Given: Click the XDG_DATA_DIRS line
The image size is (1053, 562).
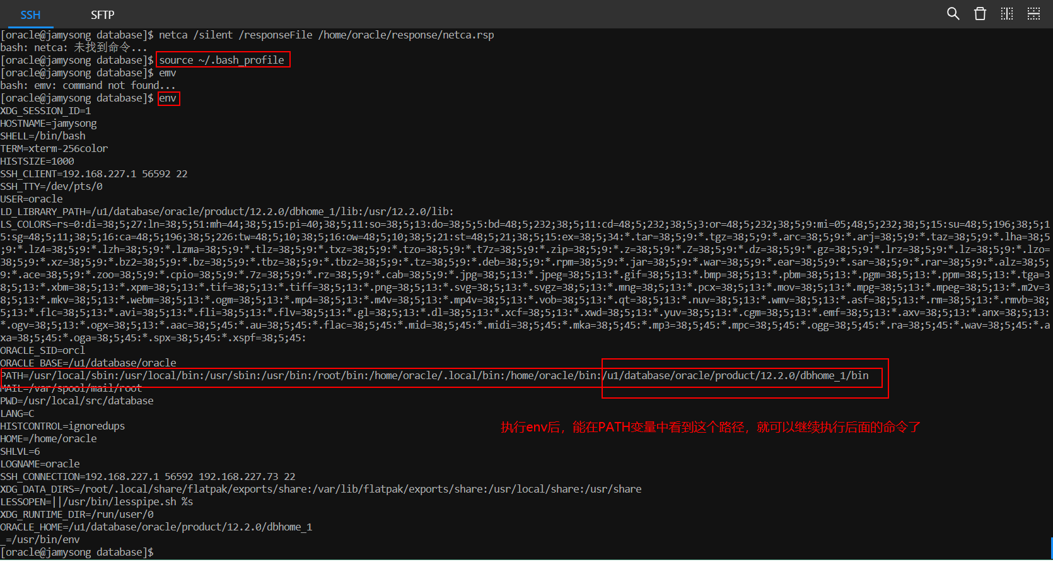Looking at the screenshot, I should pyautogui.click(x=321, y=489).
